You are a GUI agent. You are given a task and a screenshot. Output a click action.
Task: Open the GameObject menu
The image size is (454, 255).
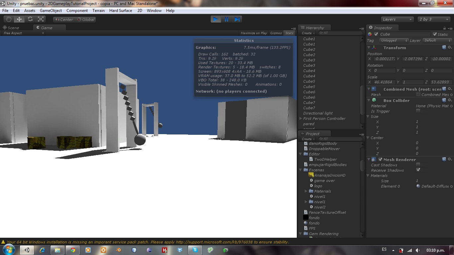[x=51, y=10]
